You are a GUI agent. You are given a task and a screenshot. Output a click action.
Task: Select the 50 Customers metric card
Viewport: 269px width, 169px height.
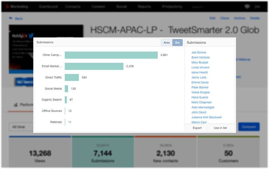pyautogui.click(x=228, y=152)
